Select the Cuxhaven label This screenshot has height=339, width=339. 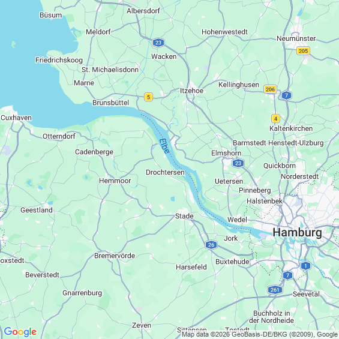[x=16, y=118]
